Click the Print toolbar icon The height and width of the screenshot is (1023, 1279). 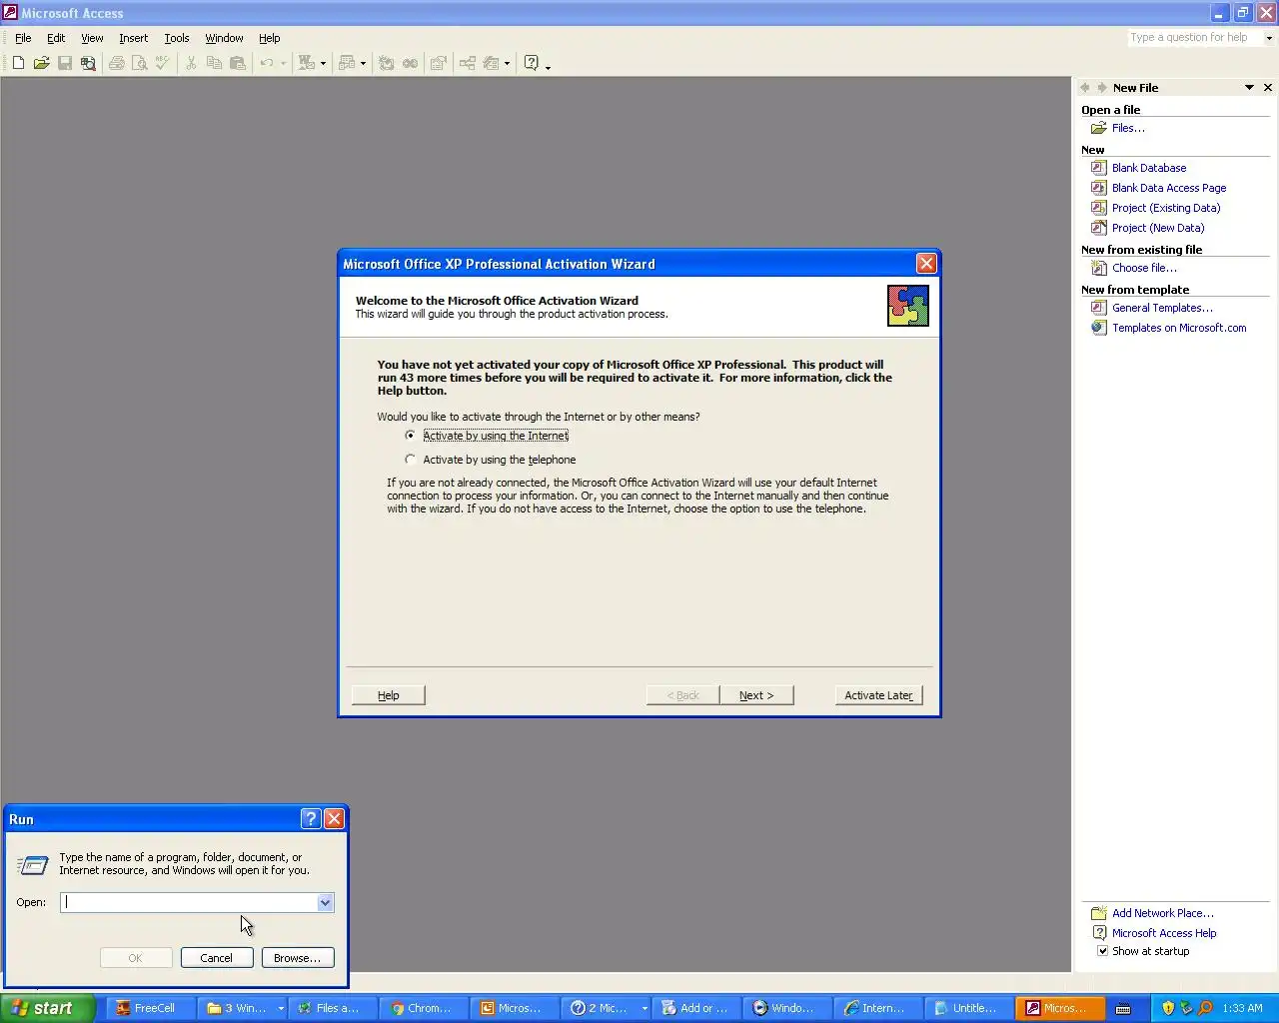(x=117, y=63)
